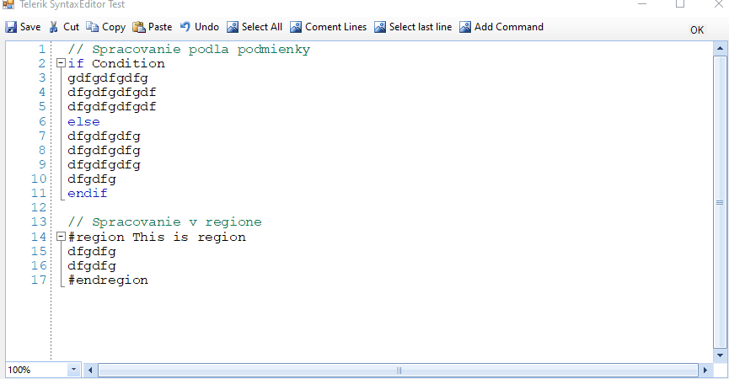Click line number 6 in the gutter
The height and width of the screenshot is (379, 729).
(x=42, y=121)
